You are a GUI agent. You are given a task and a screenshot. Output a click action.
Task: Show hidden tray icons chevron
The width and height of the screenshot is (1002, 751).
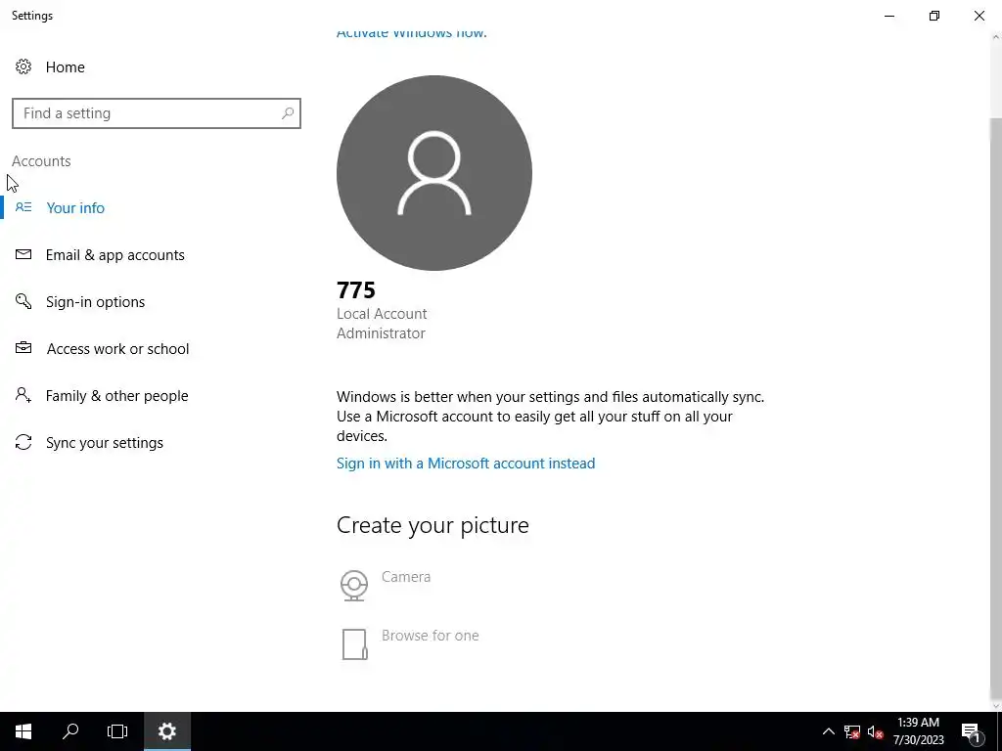point(828,731)
